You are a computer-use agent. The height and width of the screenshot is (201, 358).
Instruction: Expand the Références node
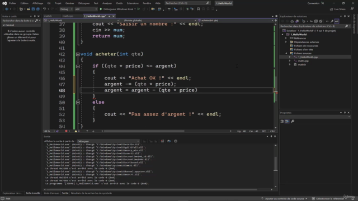(286, 39)
